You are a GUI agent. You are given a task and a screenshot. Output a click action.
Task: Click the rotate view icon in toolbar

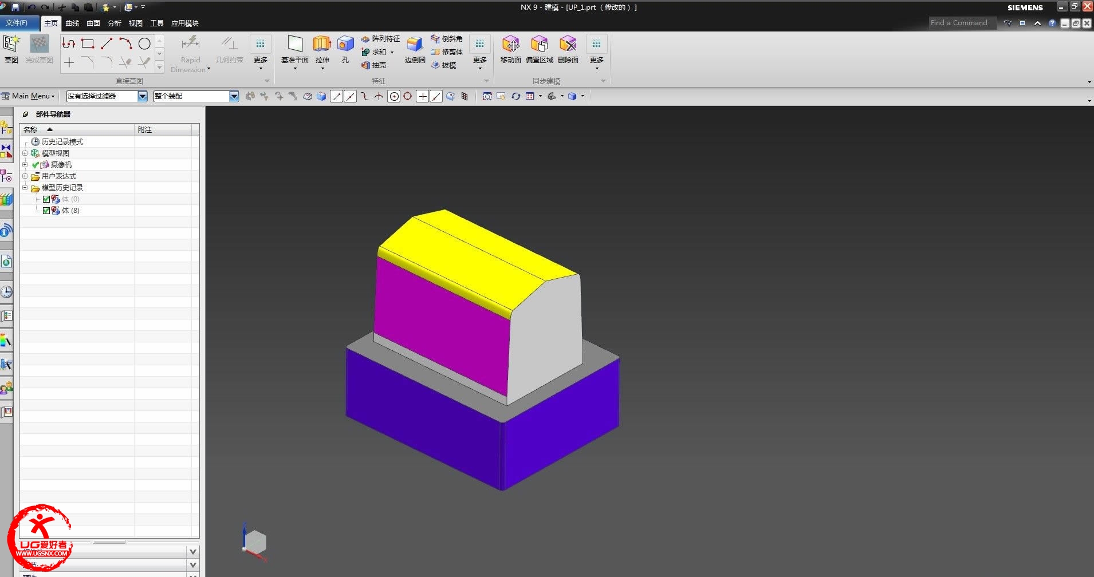[x=515, y=96]
